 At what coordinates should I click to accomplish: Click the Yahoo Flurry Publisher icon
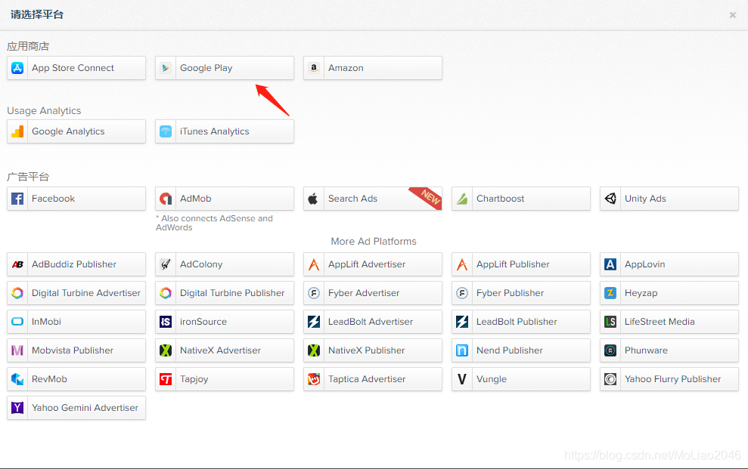pyautogui.click(x=610, y=379)
